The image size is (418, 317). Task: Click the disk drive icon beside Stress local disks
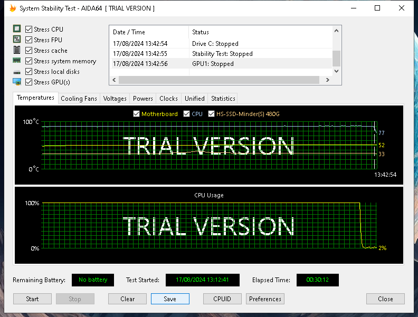pyautogui.click(x=17, y=72)
